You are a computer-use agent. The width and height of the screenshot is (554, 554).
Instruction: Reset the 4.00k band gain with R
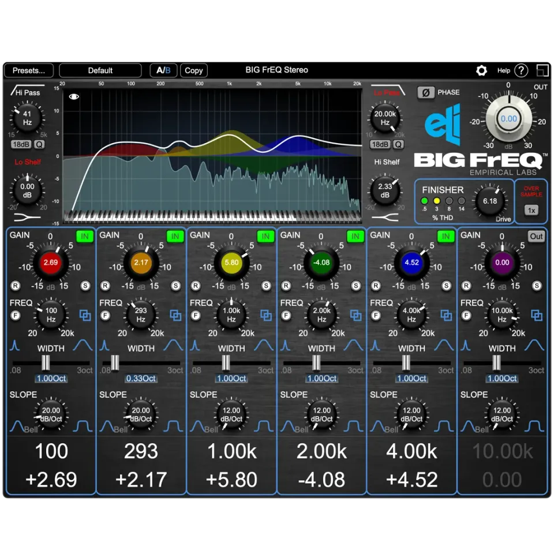coord(376,286)
